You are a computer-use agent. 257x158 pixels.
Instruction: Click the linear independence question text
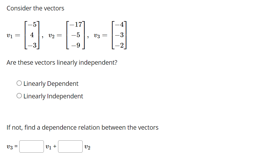coord(62,63)
